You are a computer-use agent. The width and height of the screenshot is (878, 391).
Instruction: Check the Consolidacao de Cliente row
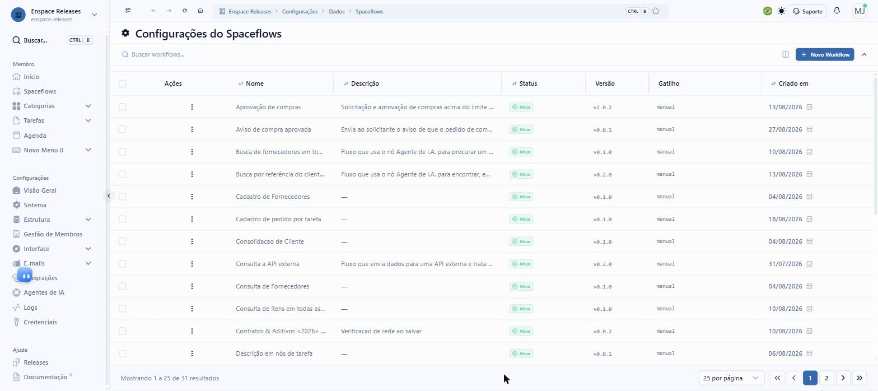click(123, 241)
